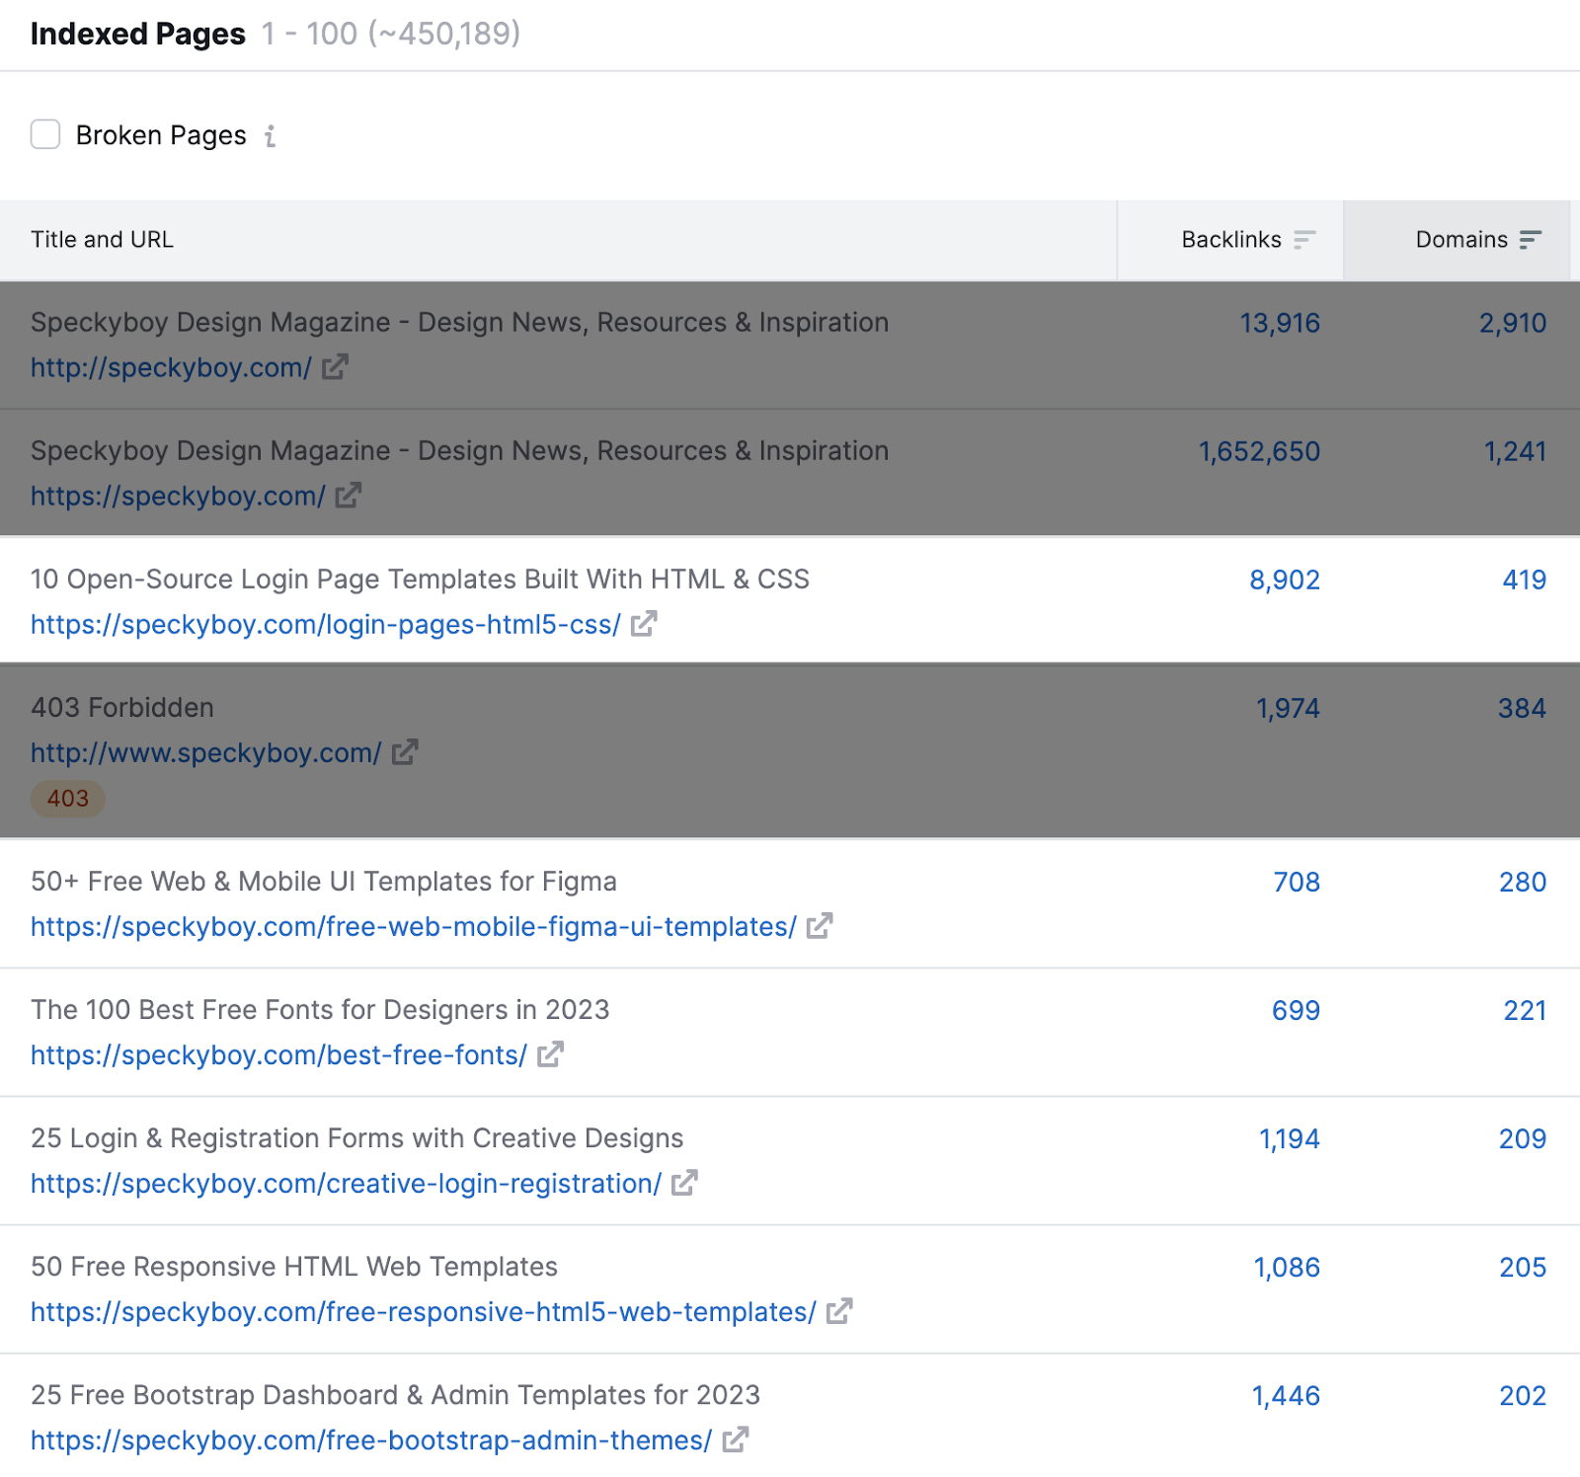Select title 'The 100 Best Free Fonts'

(x=320, y=1010)
